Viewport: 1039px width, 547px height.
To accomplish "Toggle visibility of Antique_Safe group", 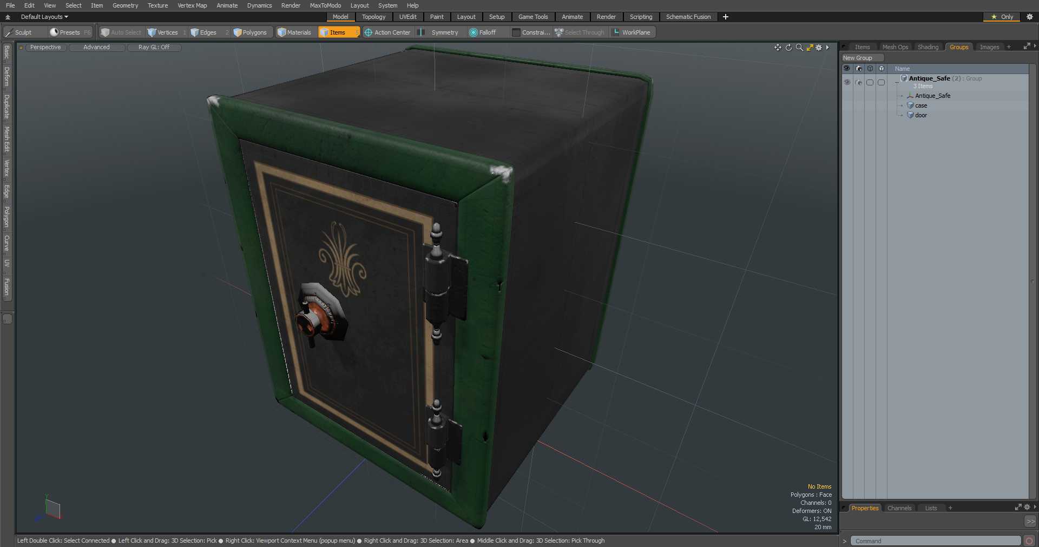I will 847,82.
